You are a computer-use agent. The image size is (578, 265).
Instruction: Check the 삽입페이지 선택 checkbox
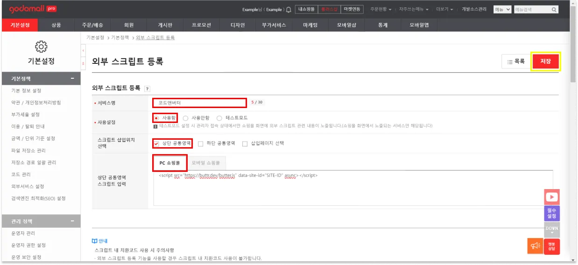[x=245, y=143]
